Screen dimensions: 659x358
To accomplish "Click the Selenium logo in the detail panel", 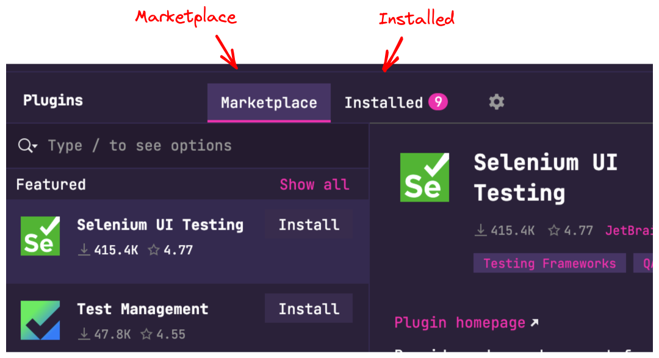I will point(424,177).
